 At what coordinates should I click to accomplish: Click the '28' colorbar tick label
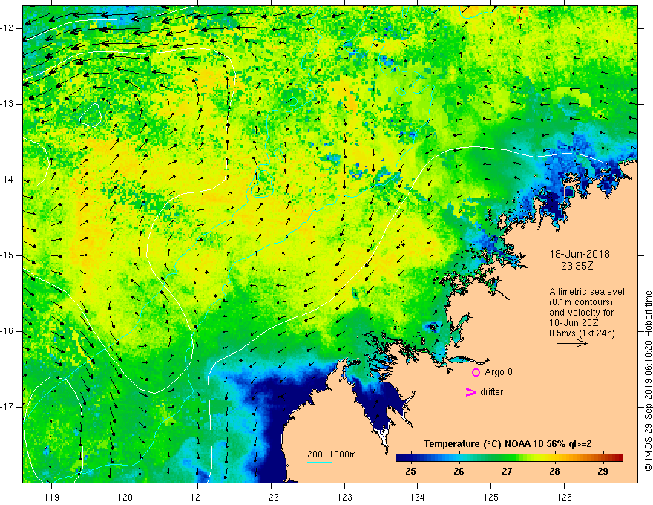click(x=554, y=472)
